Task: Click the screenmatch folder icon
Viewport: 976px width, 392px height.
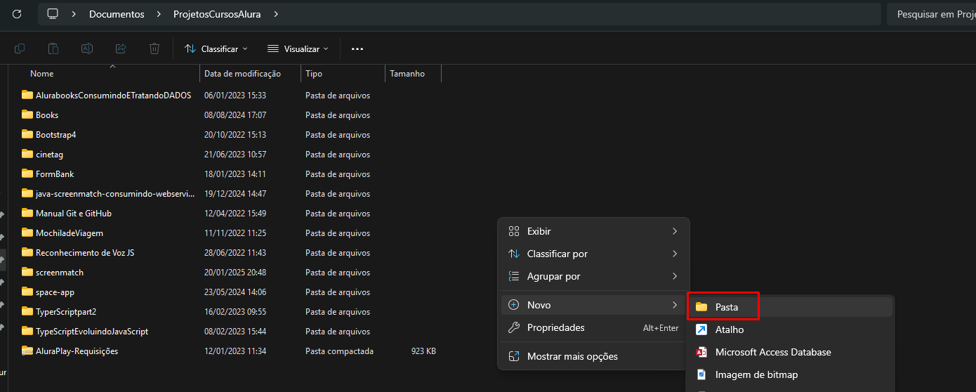Action: coord(27,272)
